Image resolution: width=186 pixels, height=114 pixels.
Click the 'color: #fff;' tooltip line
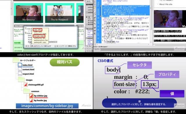coord(37,30)
